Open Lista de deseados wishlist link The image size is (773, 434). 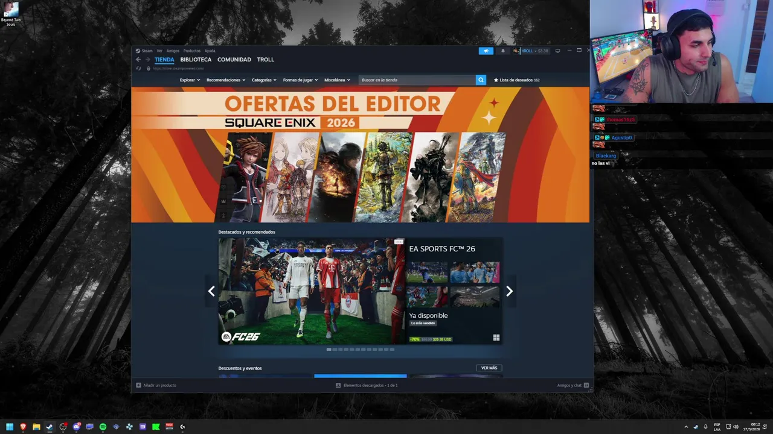[x=516, y=80]
